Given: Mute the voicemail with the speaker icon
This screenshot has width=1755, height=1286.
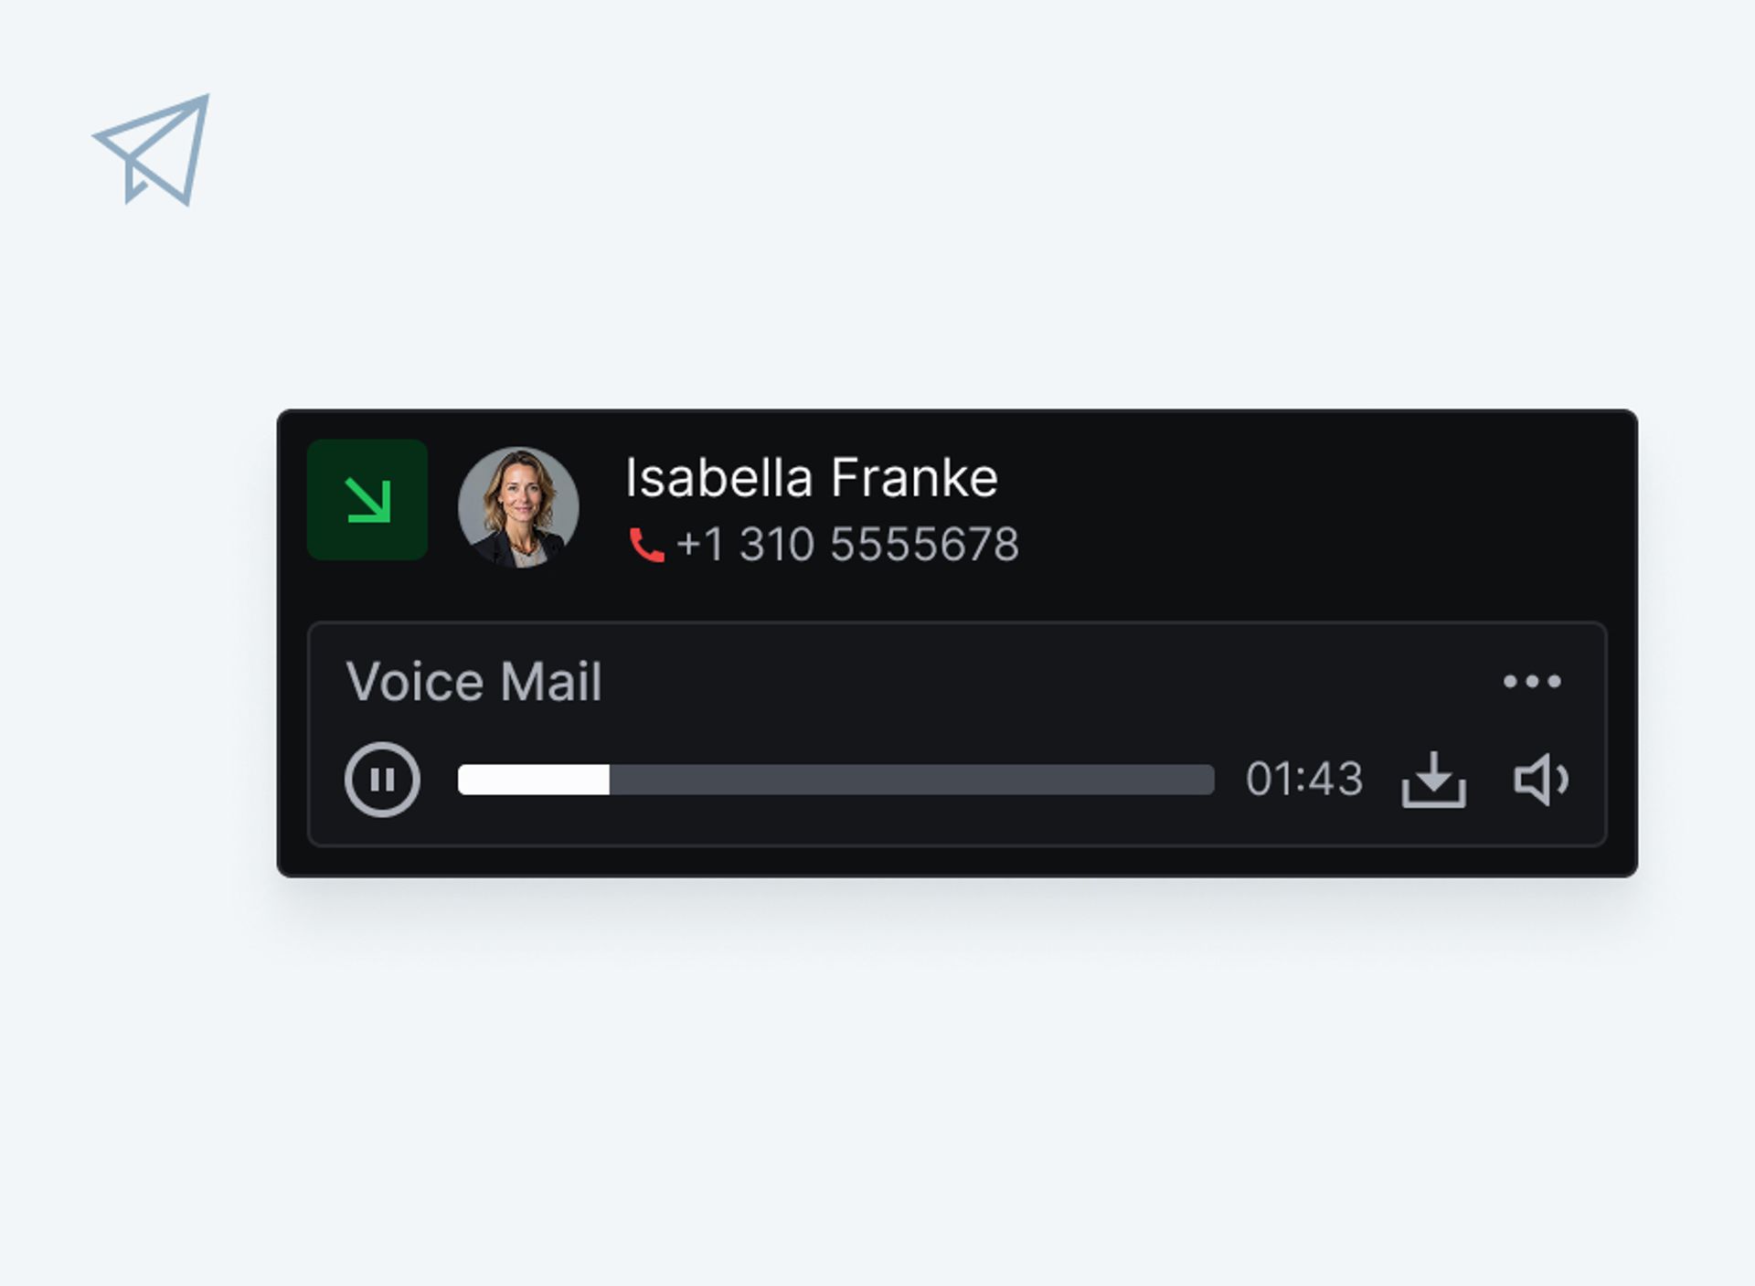Looking at the screenshot, I should [x=1541, y=780].
